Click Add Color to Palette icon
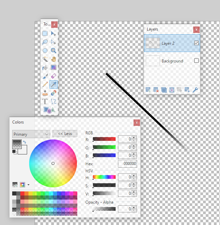 [x=15, y=185]
